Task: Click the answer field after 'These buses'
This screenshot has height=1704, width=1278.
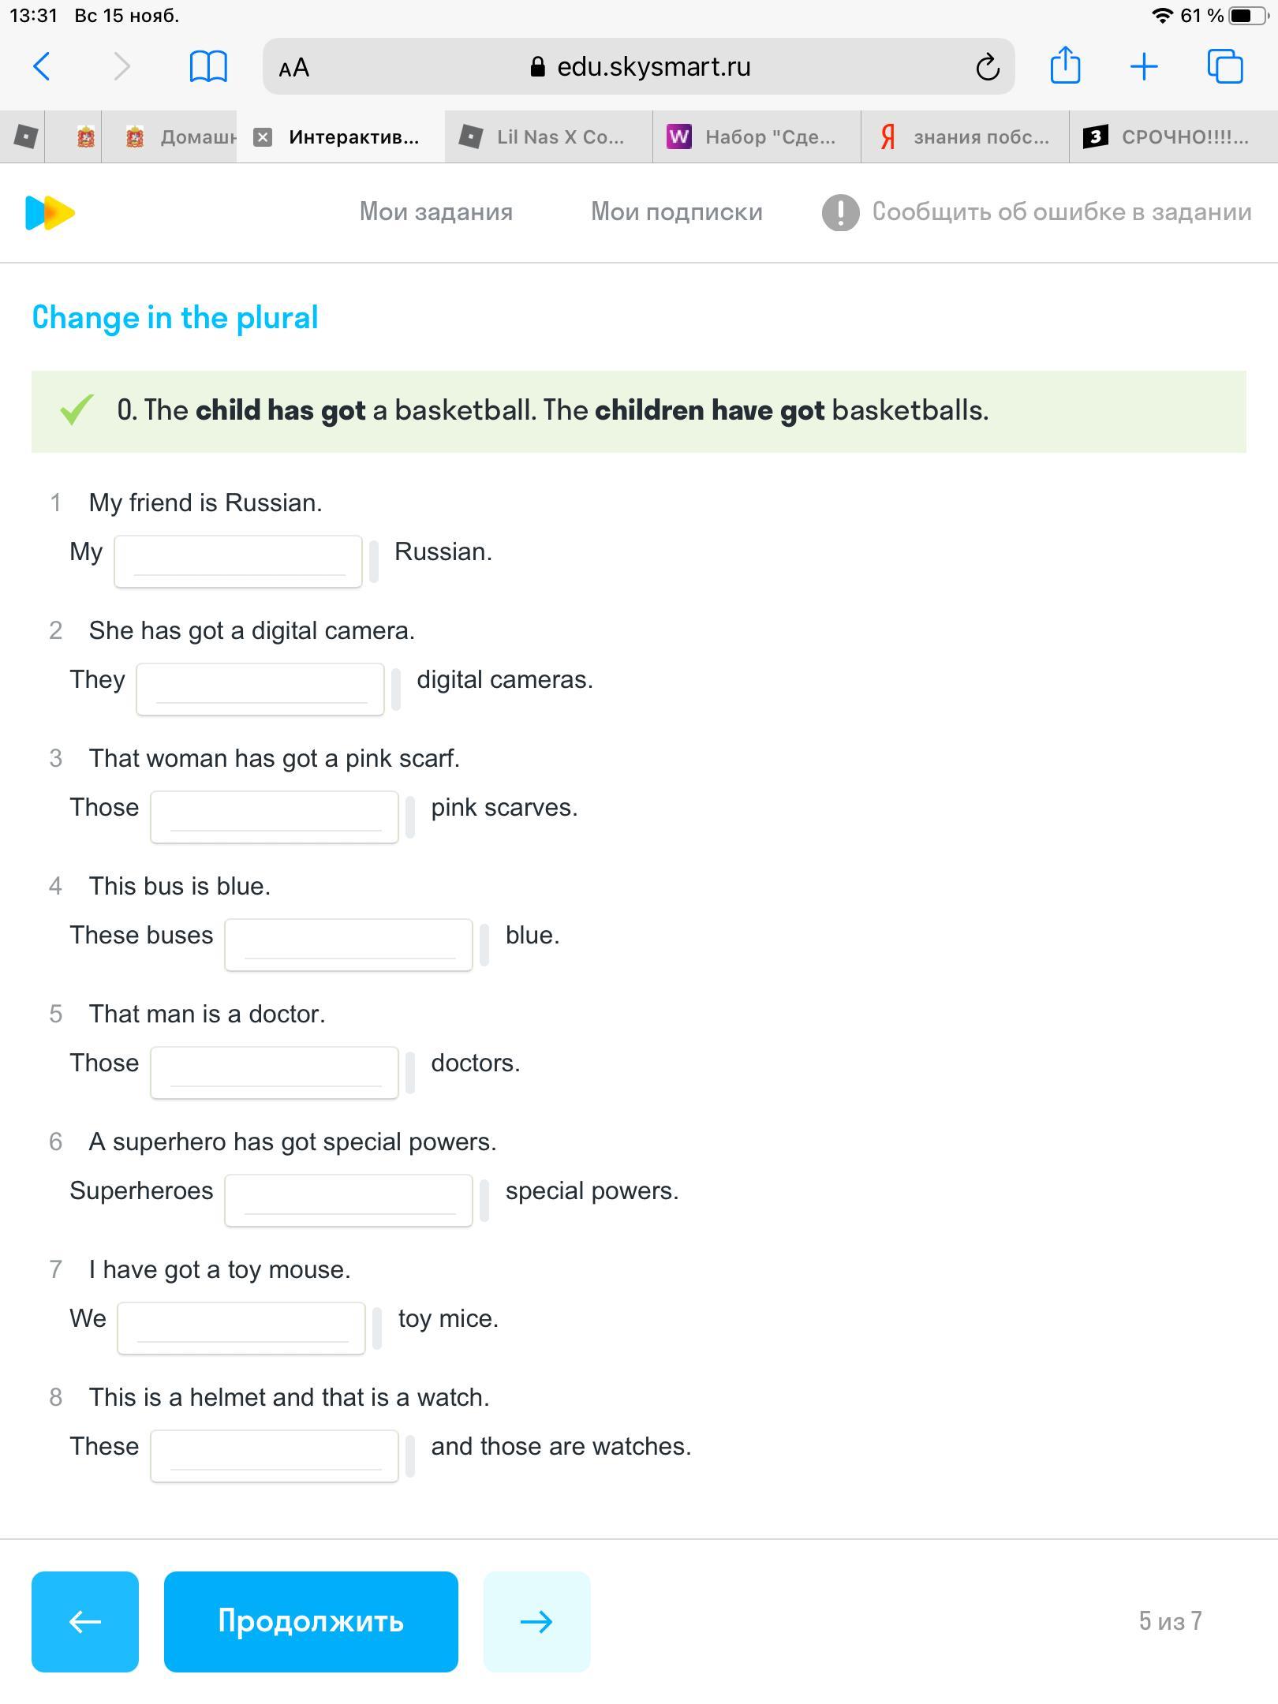Action: point(349,944)
